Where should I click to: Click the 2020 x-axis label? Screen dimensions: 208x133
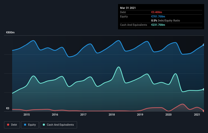click(168, 115)
